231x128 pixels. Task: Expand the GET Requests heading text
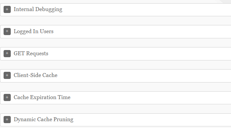pyautogui.click(x=31, y=54)
